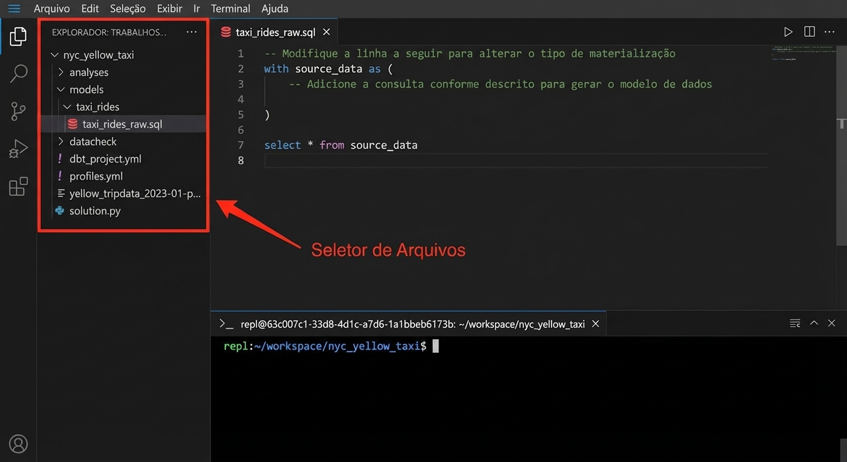Click database icon beside taxi_rides_raw.sql in tree
The width and height of the screenshot is (847, 462).
pos(73,124)
